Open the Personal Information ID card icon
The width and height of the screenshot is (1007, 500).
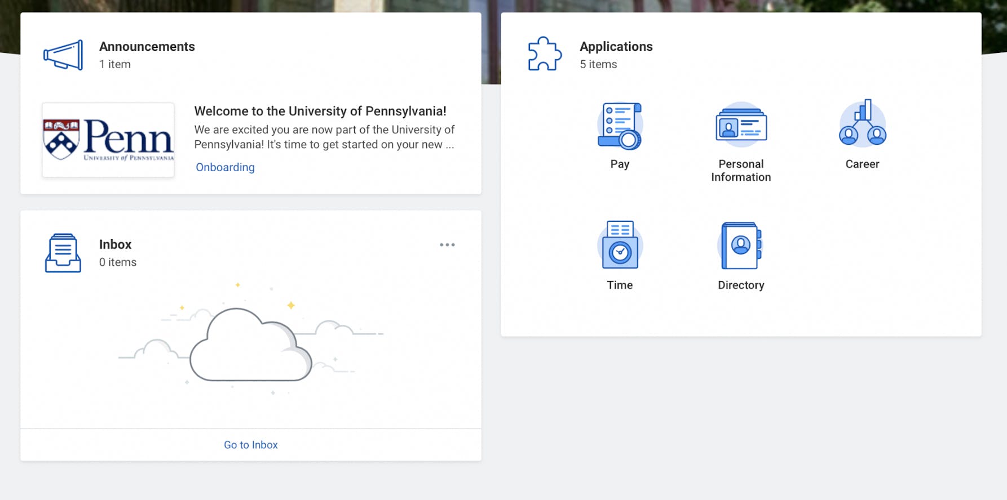coord(741,125)
